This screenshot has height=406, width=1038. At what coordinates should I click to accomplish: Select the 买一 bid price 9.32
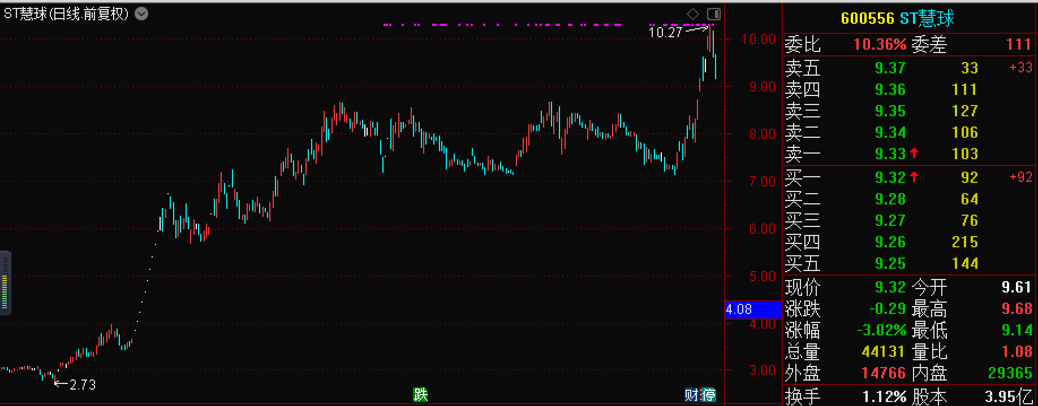click(x=890, y=177)
